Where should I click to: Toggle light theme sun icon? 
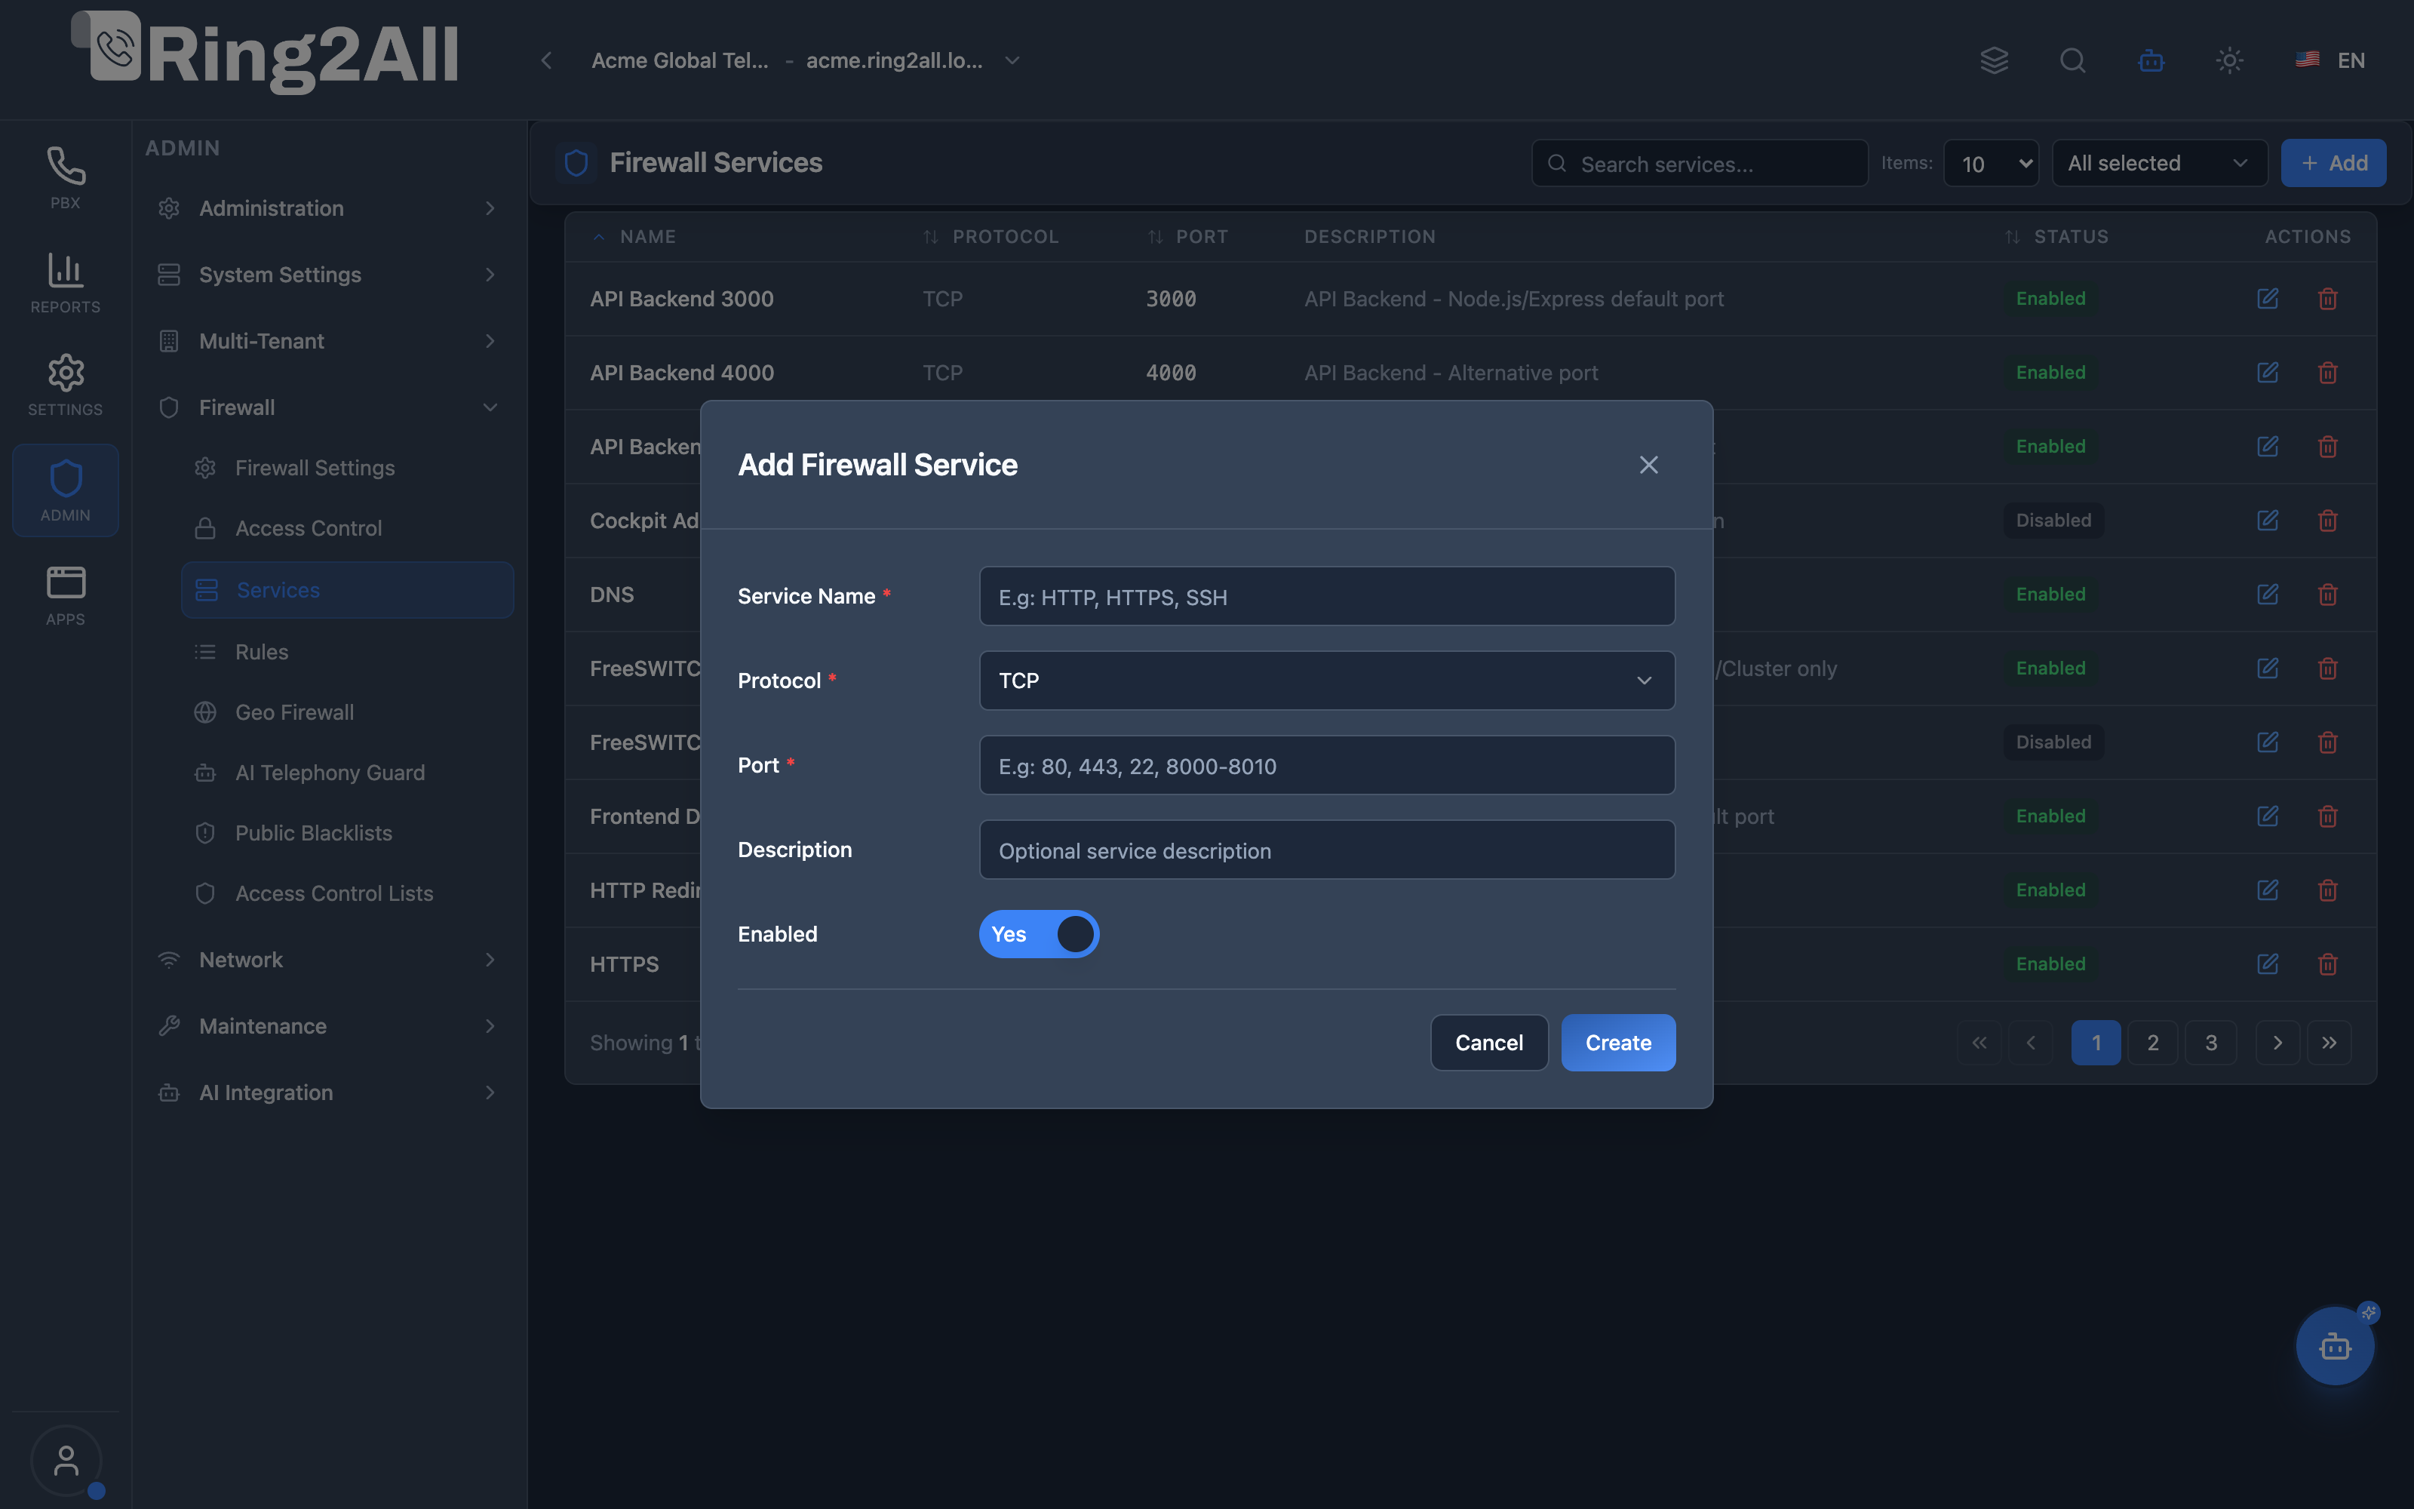(2229, 60)
